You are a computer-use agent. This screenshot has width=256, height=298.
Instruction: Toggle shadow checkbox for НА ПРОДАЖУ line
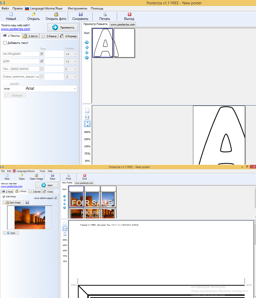42,54
